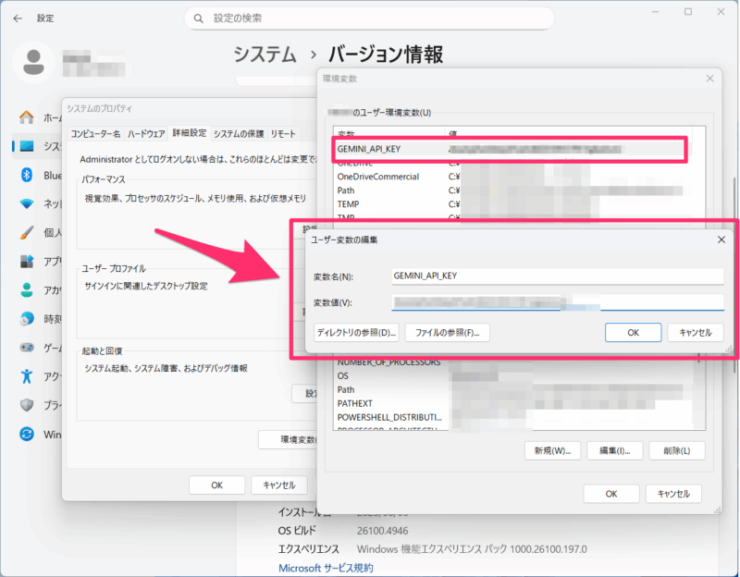Click キャンセル in ユーザー変数の編集 dialog
This screenshot has height=577, width=740.
[x=696, y=333]
